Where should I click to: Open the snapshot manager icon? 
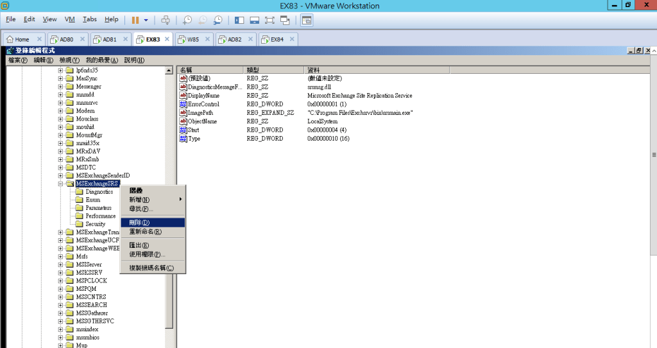coord(218,20)
